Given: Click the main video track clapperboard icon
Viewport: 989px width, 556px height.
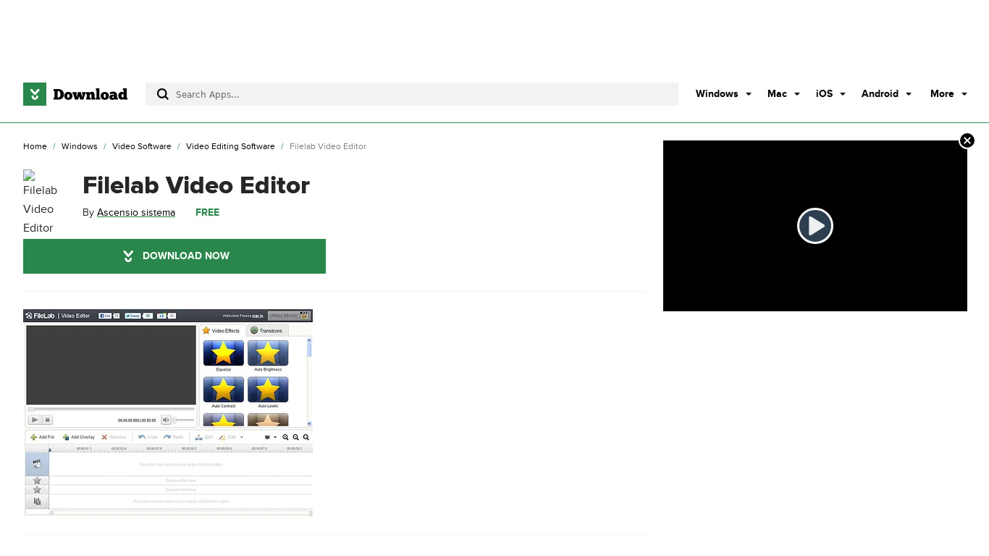Looking at the screenshot, I should pos(37,463).
